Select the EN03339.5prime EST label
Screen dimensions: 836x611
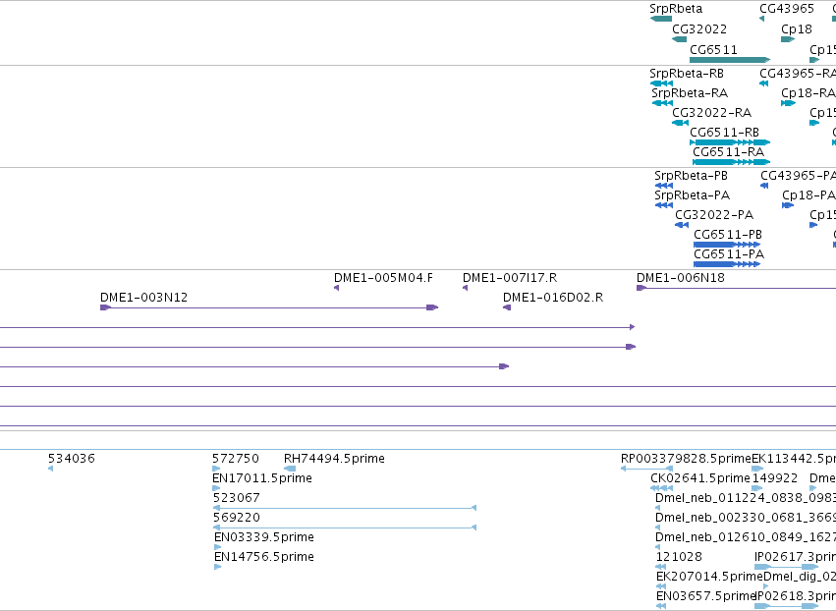click(264, 537)
